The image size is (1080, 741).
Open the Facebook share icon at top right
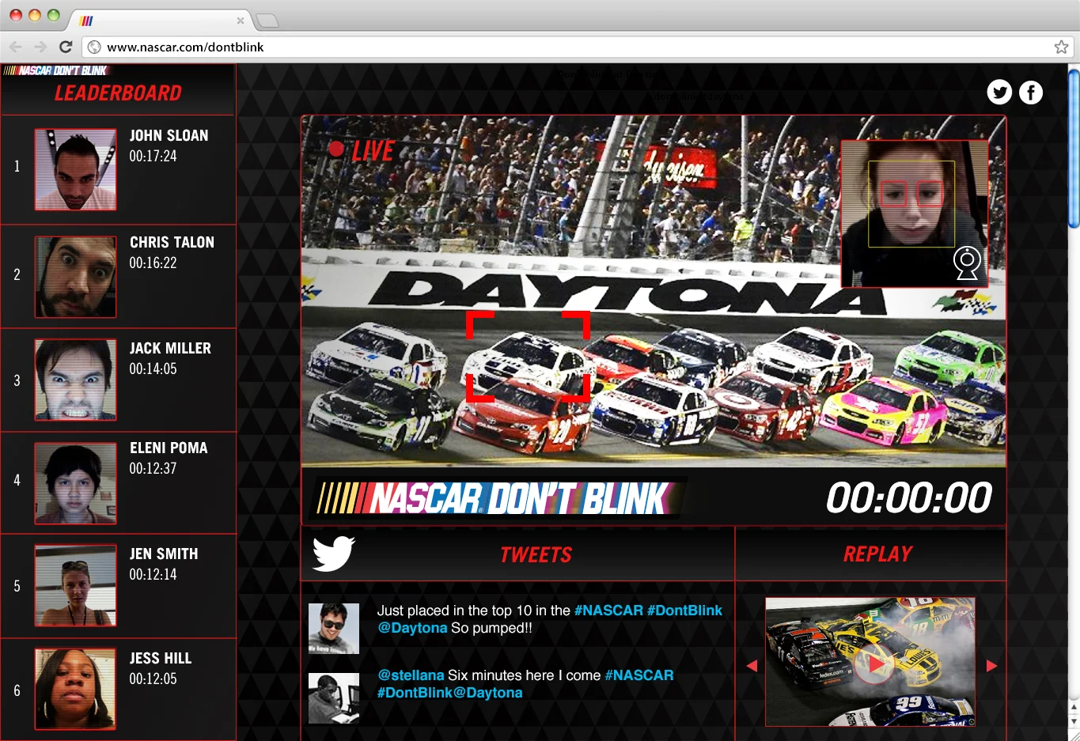pyautogui.click(x=1030, y=93)
